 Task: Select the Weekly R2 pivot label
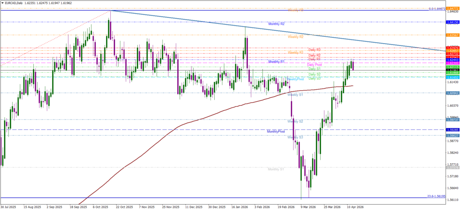296,37
